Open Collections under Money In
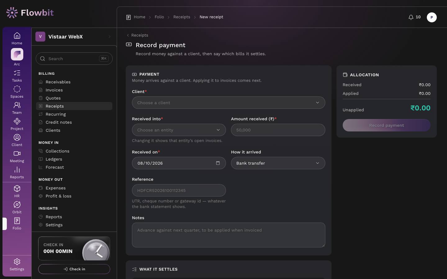Image resolution: width=447 pixels, height=279 pixels. (74, 151)
